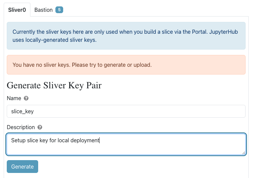The image size is (253, 178).
Task: Click the Description textarea resize handle
Action: pos(244,153)
